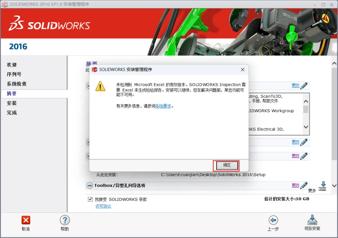
Task: Go back with the 上一步 arrow icon
Action: (273, 220)
